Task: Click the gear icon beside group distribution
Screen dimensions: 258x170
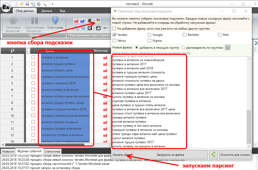Action: click(227, 48)
